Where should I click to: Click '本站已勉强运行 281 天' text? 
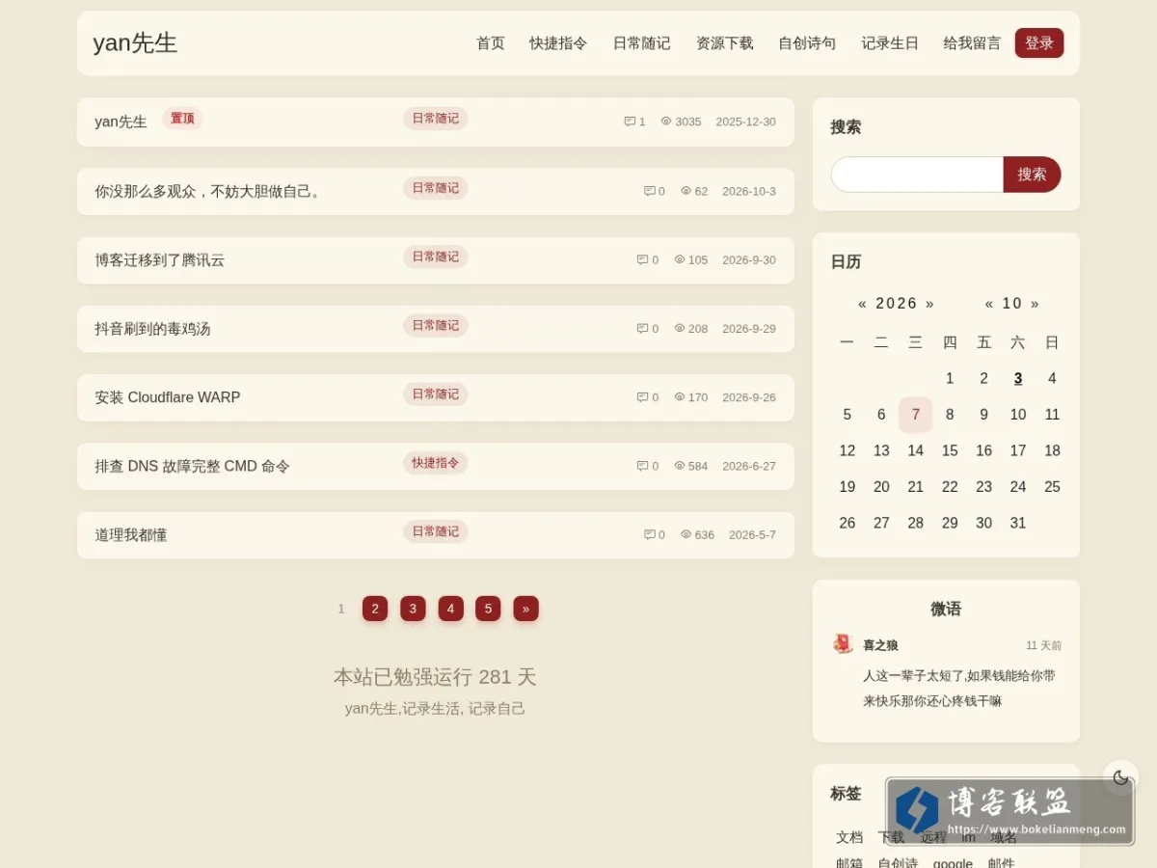[435, 677]
